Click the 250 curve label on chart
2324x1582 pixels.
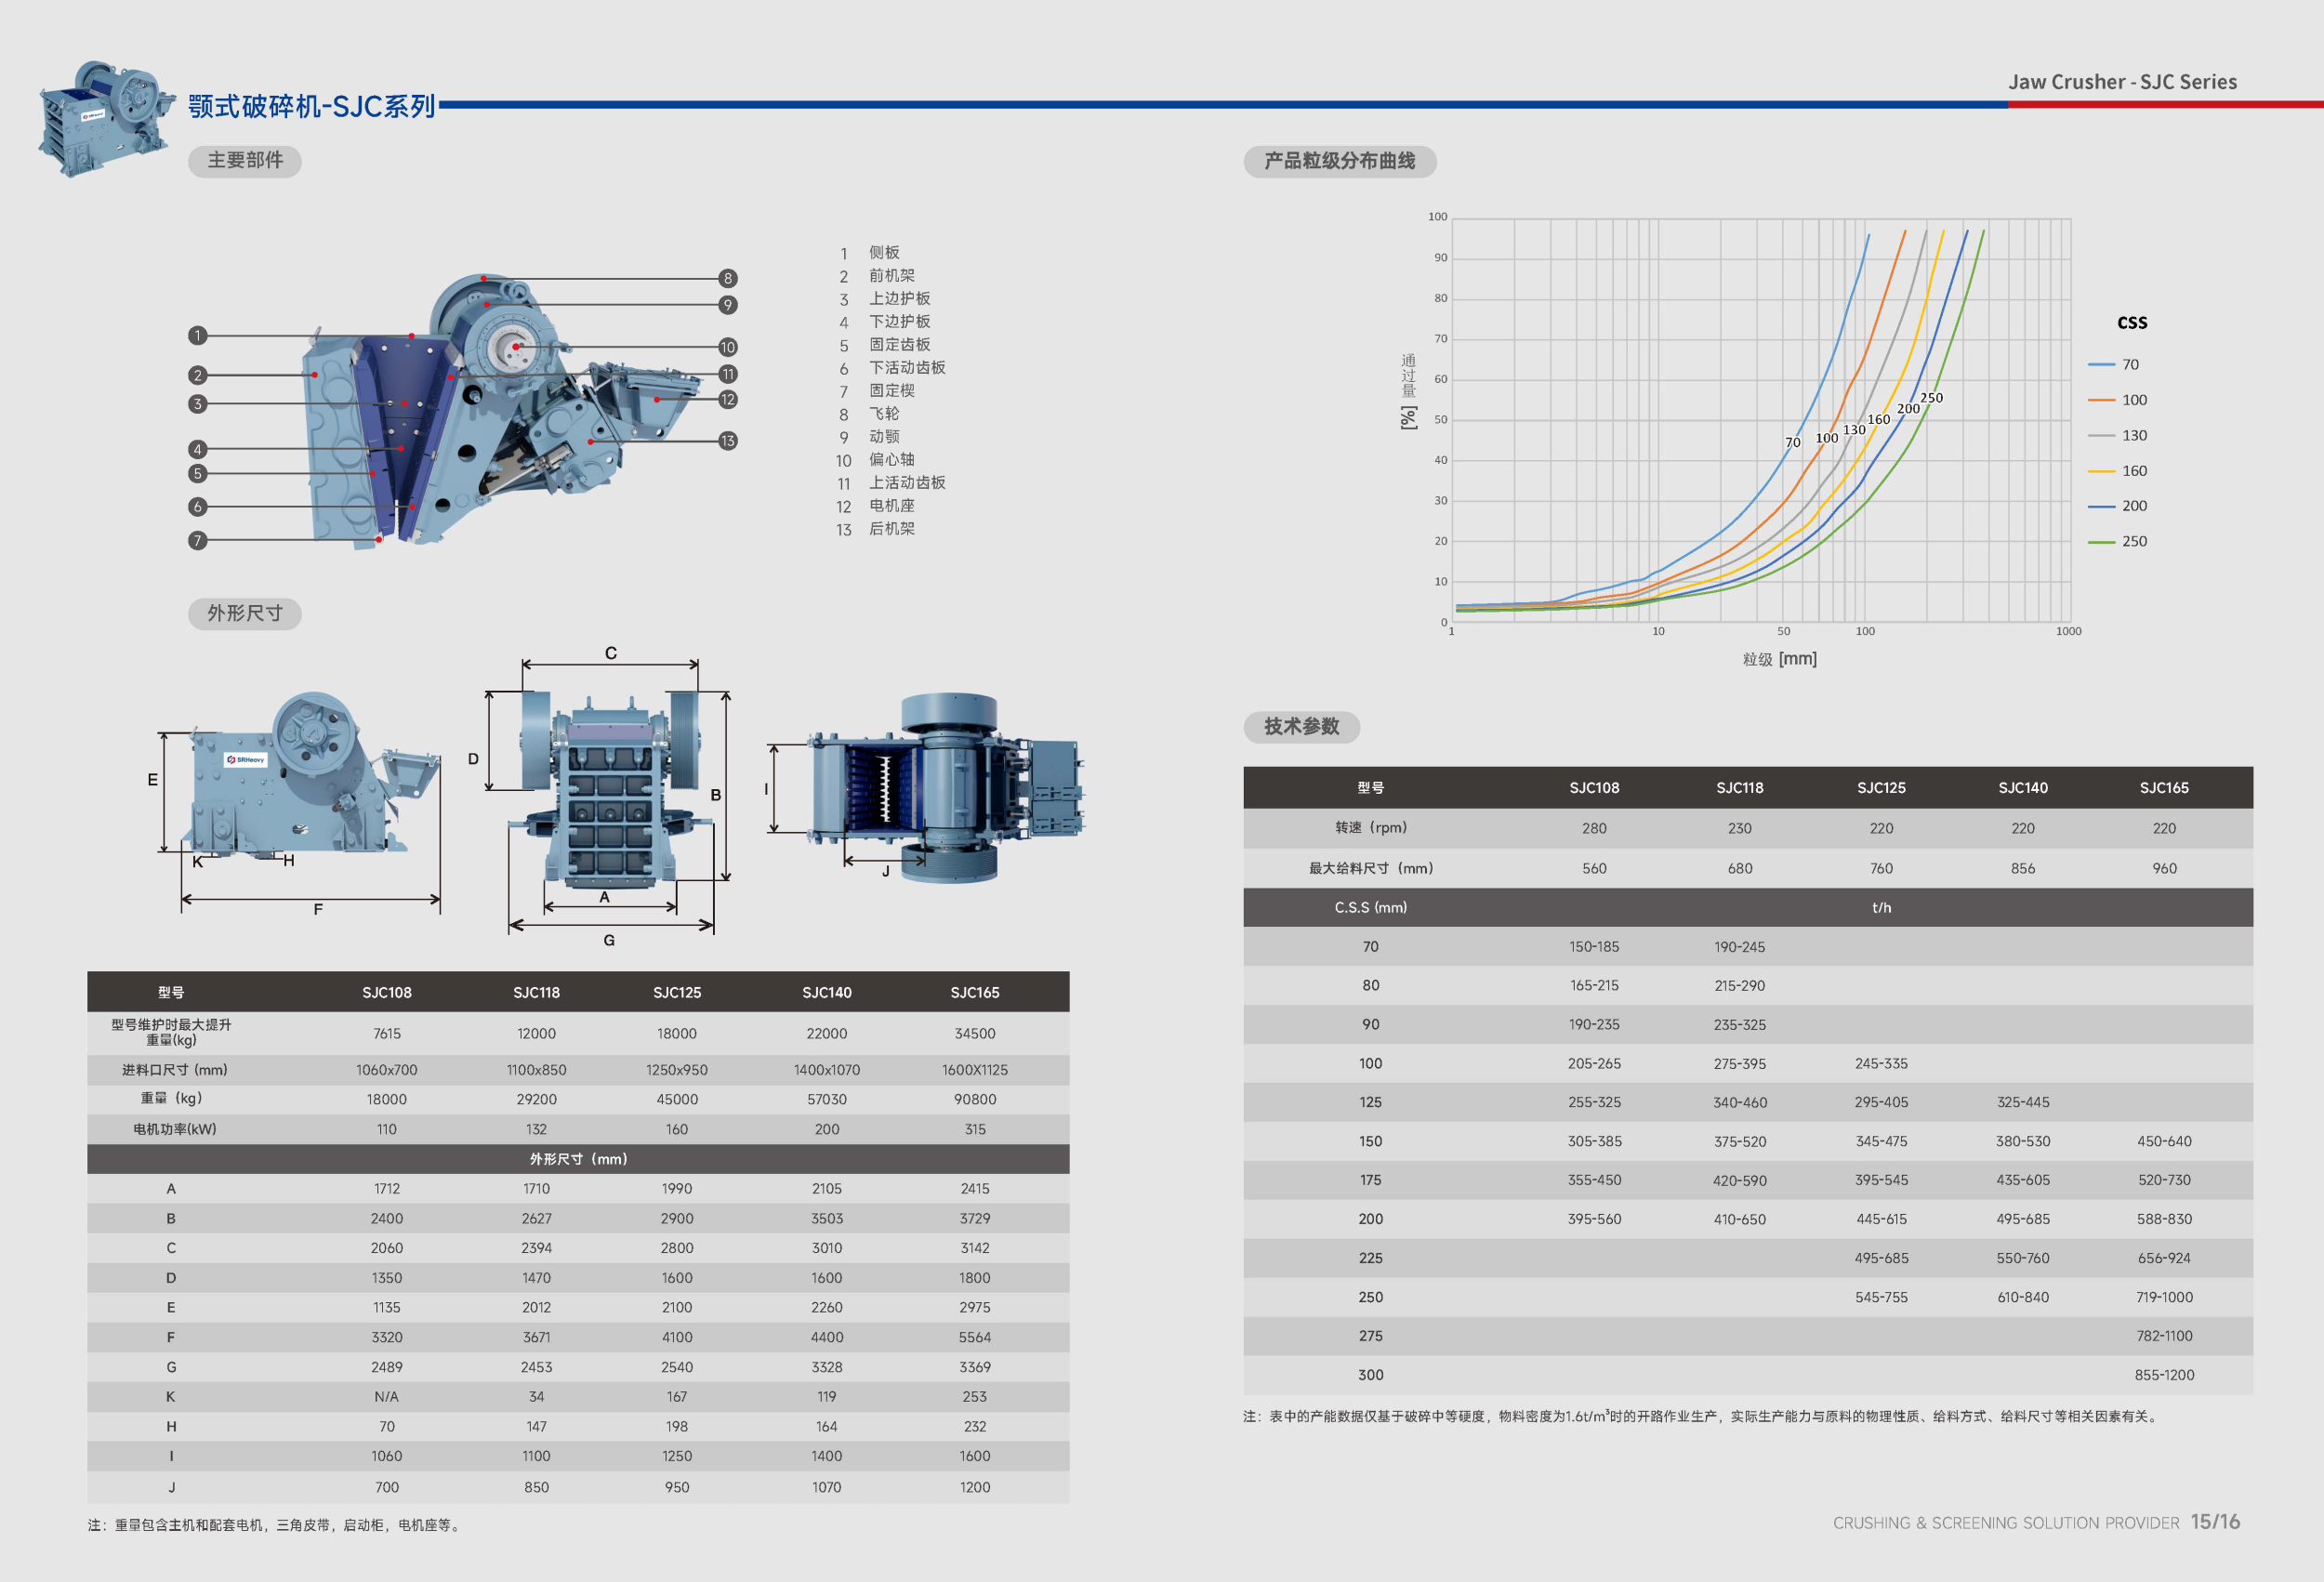tap(1932, 398)
